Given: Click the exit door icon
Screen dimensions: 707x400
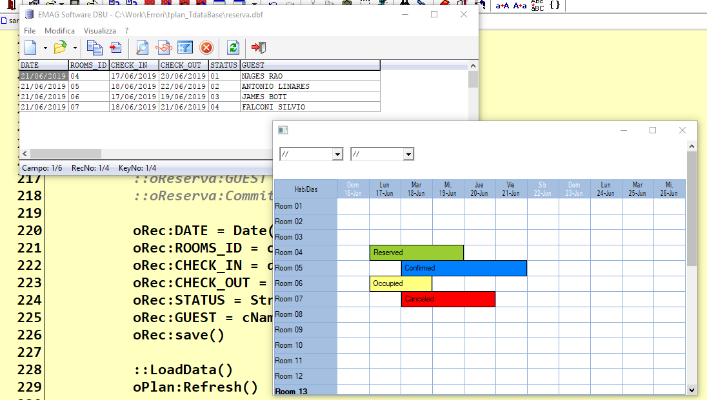Looking at the screenshot, I should (x=259, y=47).
